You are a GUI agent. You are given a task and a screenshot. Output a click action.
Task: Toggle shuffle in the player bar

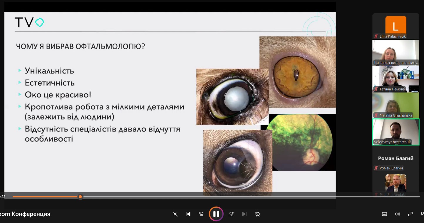(175, 214)
